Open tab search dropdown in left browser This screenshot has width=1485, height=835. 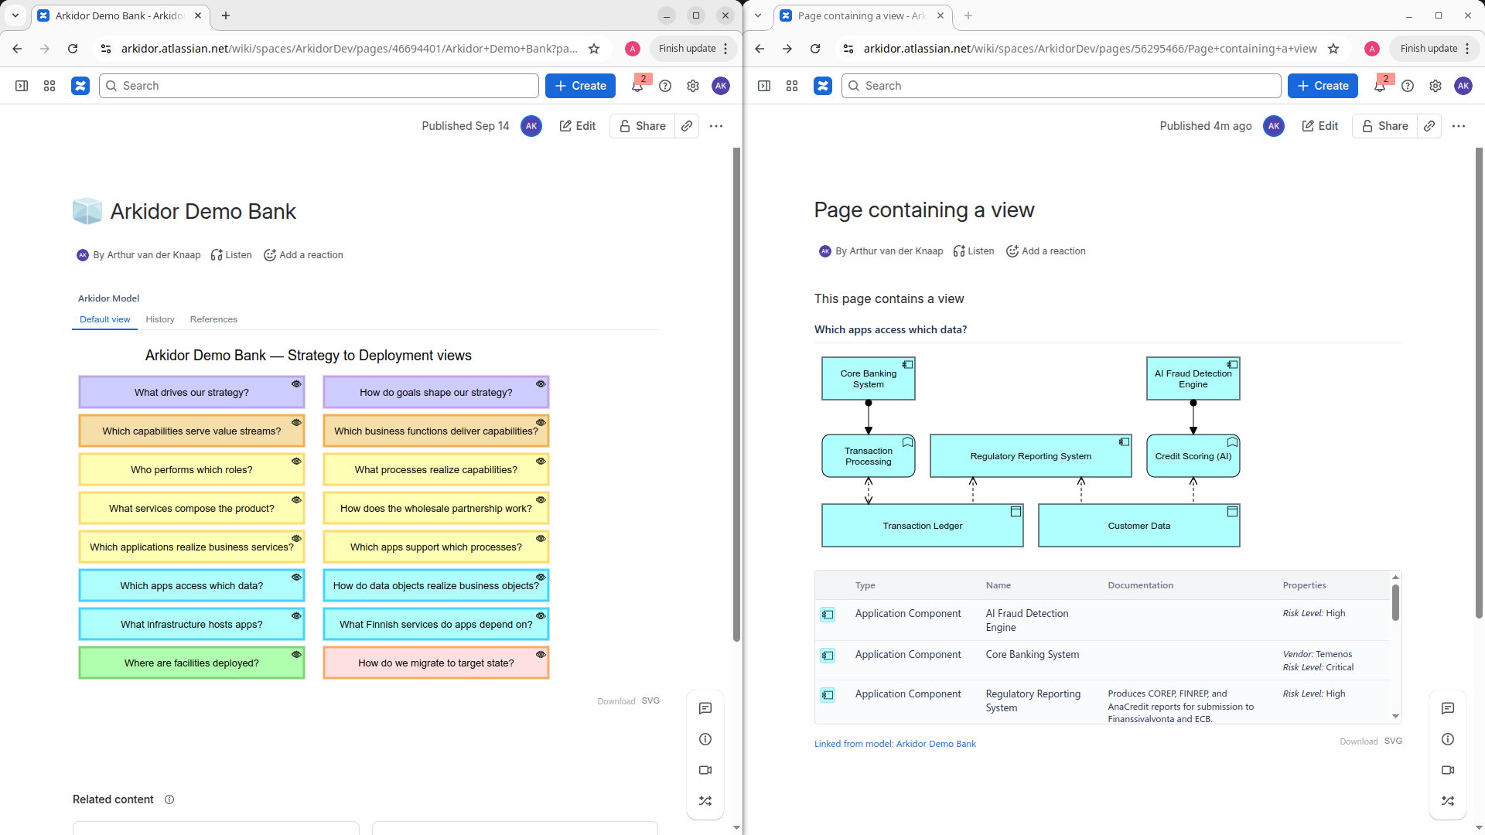[x=15, y=15]
